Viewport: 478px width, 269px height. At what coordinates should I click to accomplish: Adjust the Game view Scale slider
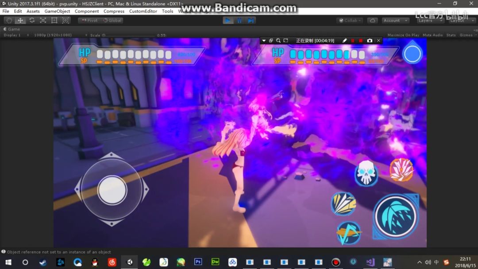[x=129, y=35]
